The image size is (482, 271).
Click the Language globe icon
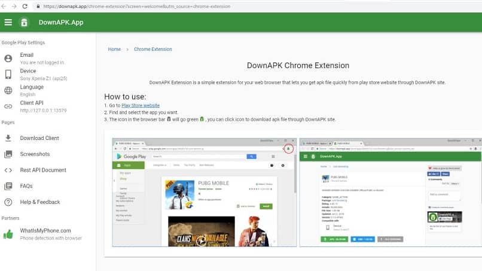[8, 90]
